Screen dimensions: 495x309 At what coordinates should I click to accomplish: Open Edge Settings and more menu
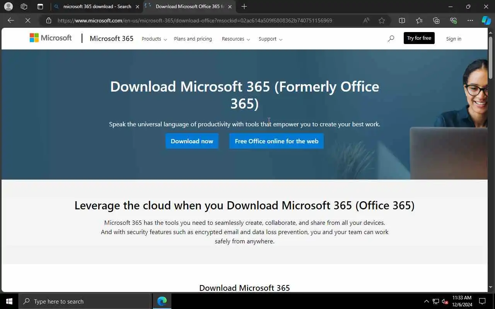(x=470, y=20)
